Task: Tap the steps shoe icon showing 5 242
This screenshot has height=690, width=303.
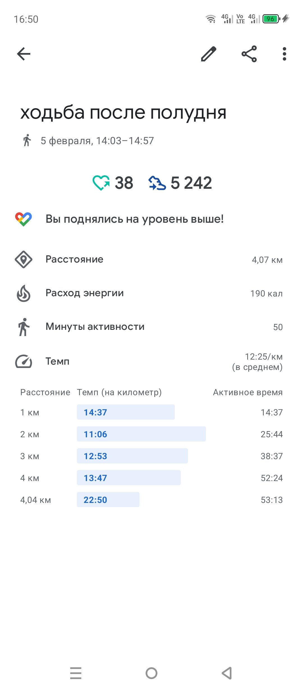Action: tap(157, 183)
